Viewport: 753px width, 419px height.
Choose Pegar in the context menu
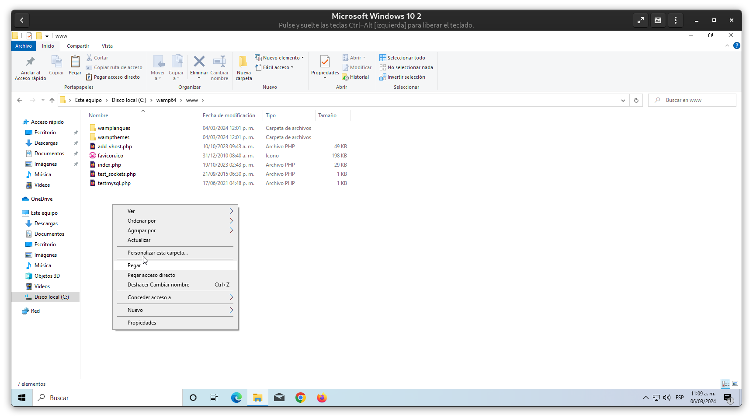pos(134,265)
